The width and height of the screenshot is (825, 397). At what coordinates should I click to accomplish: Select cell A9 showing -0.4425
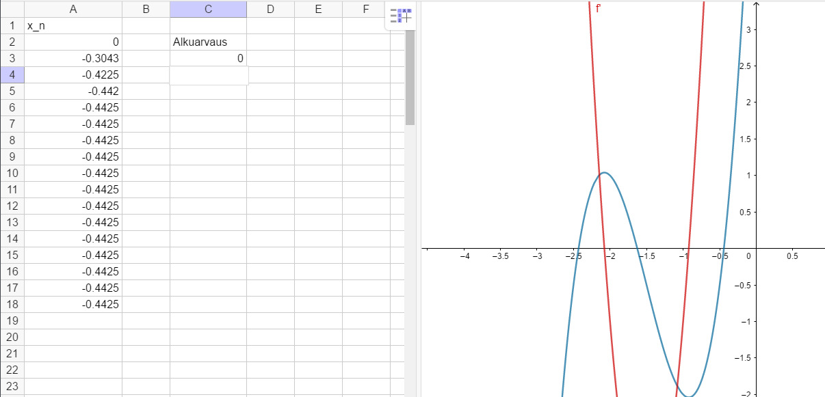[x=73, y=157]
